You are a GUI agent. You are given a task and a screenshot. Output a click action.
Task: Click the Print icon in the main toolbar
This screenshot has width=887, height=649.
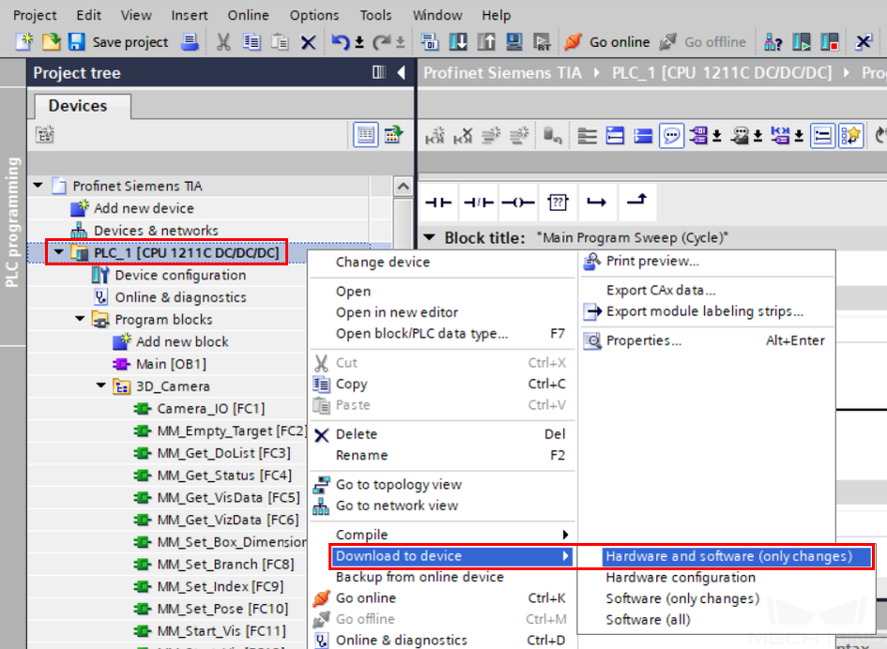[x=190, y=42]
